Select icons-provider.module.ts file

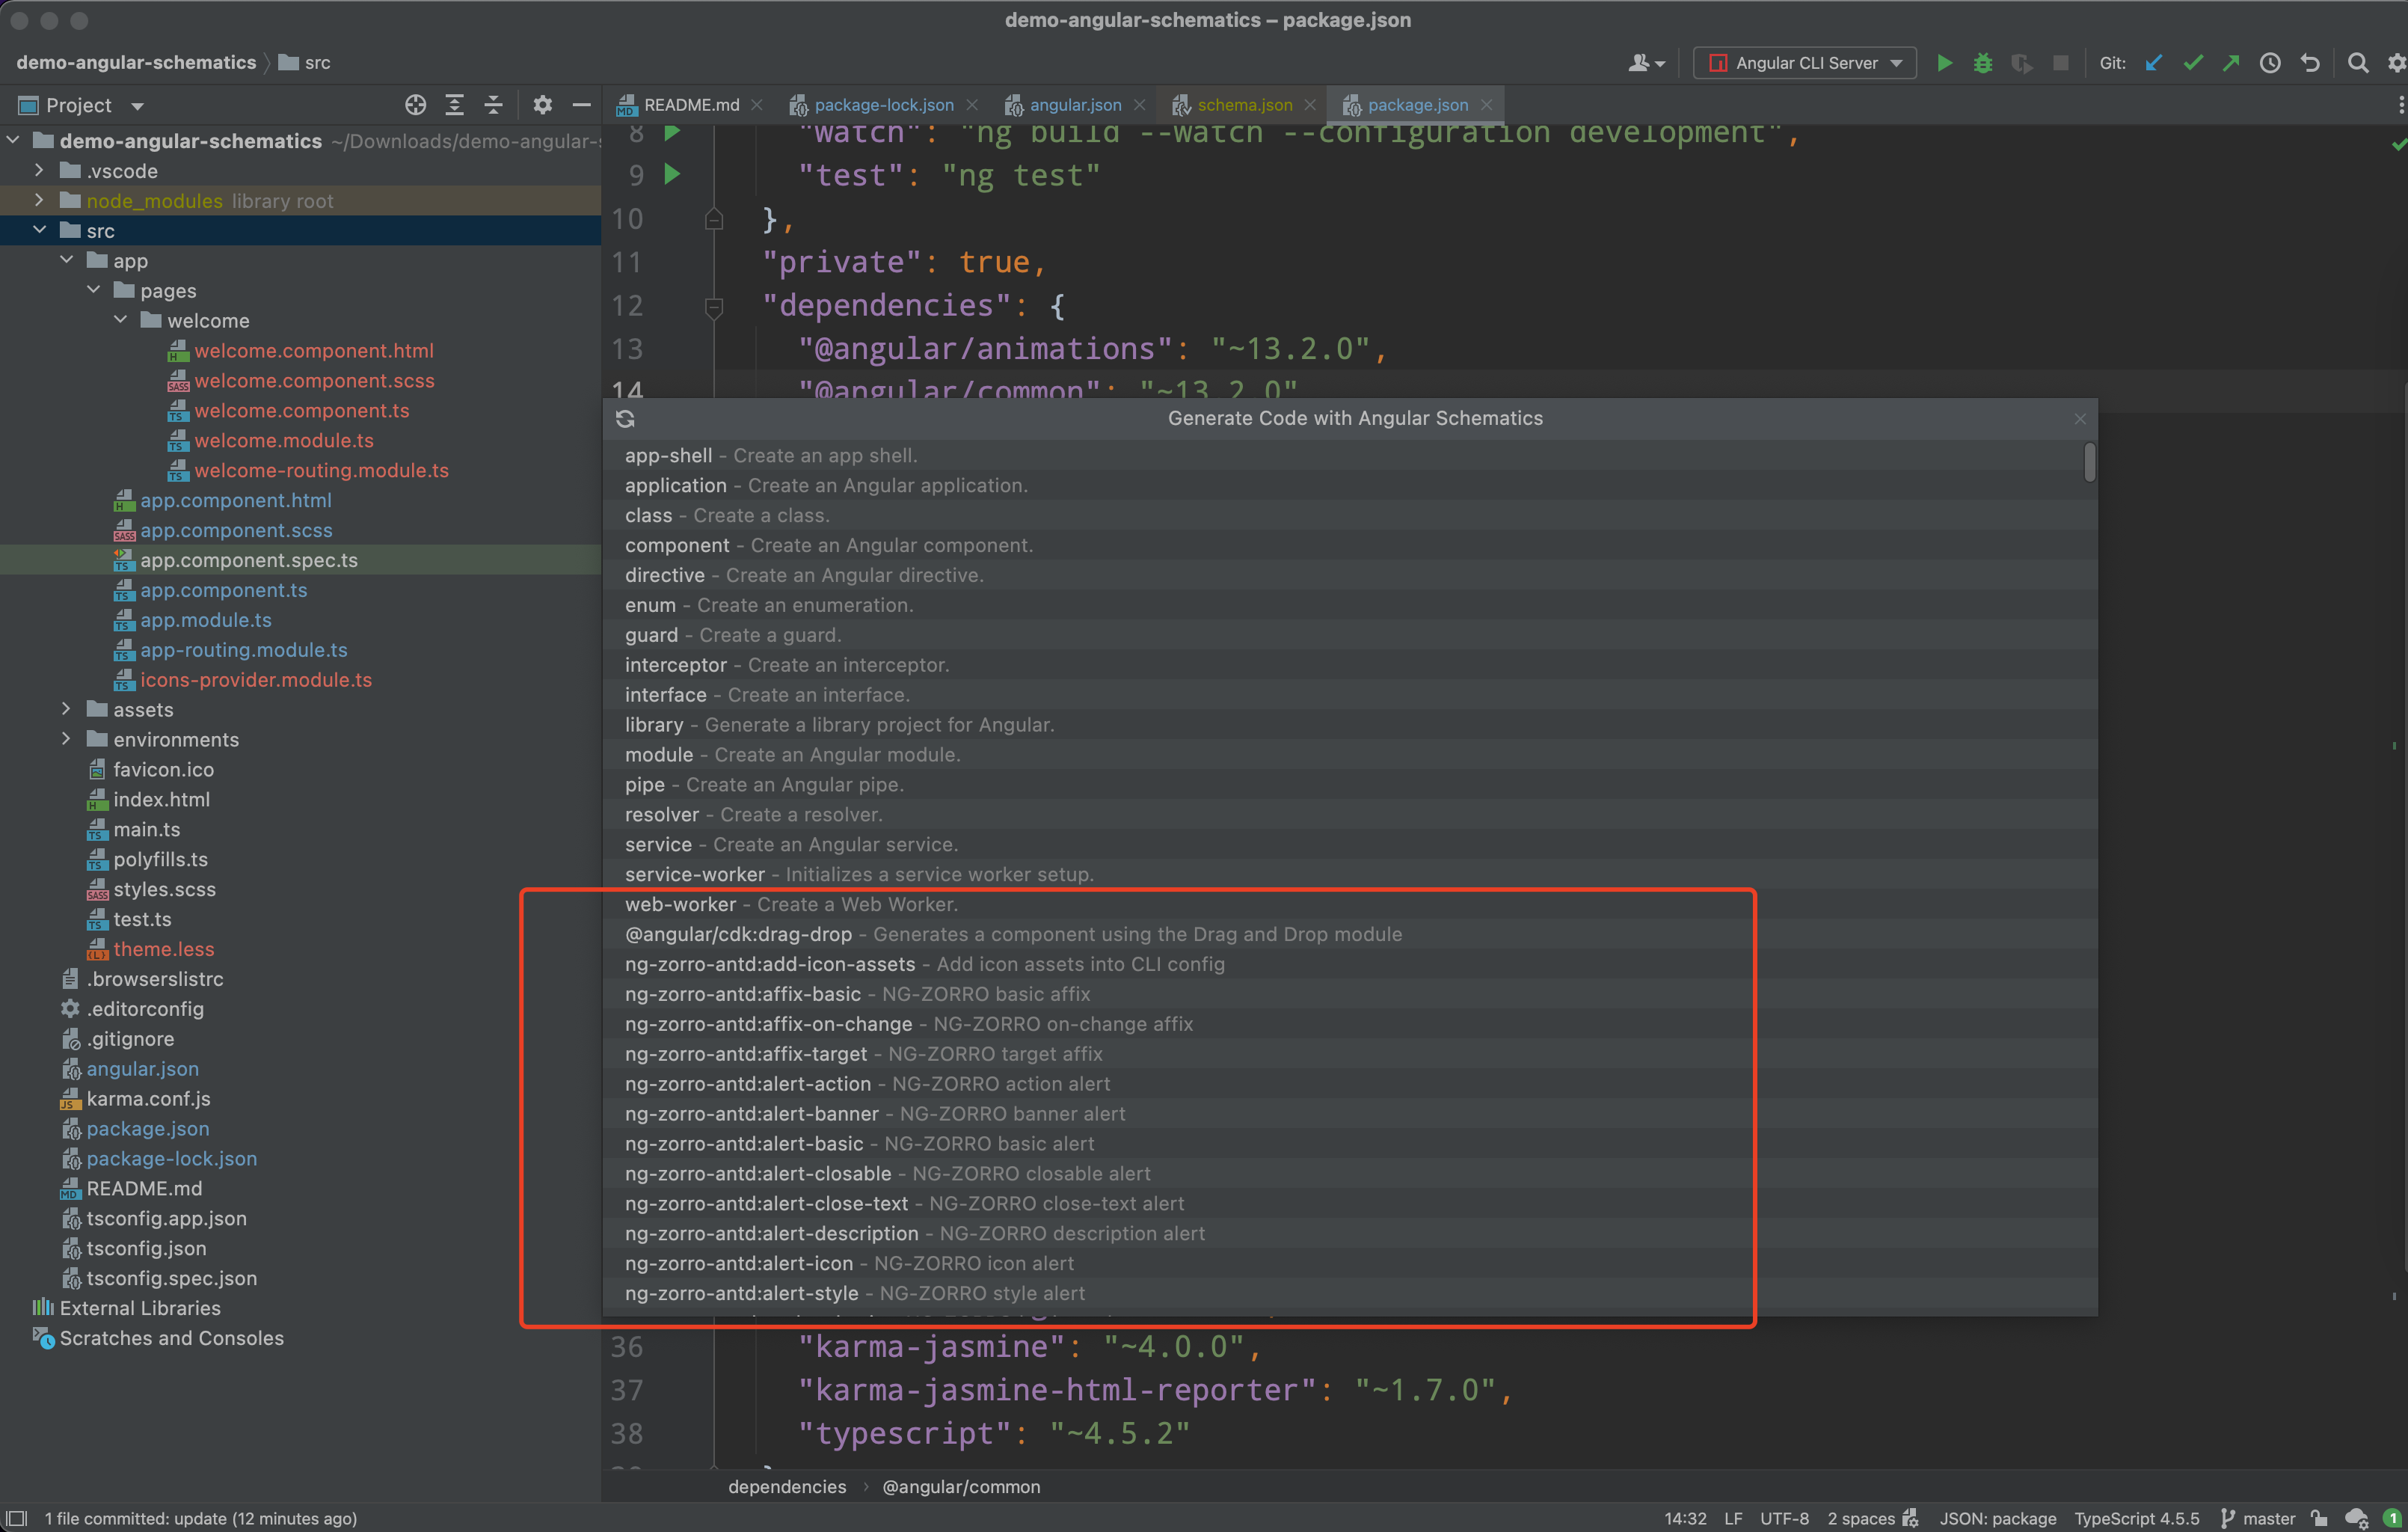pyautogui.click(x=256, y=680)
